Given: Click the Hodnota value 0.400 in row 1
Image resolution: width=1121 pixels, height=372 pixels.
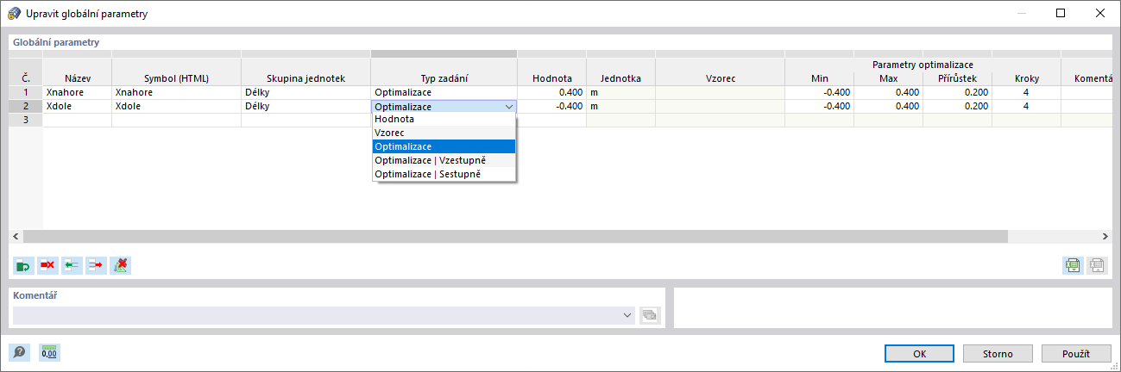Looking at the screenshot, I should click(551, 92).
